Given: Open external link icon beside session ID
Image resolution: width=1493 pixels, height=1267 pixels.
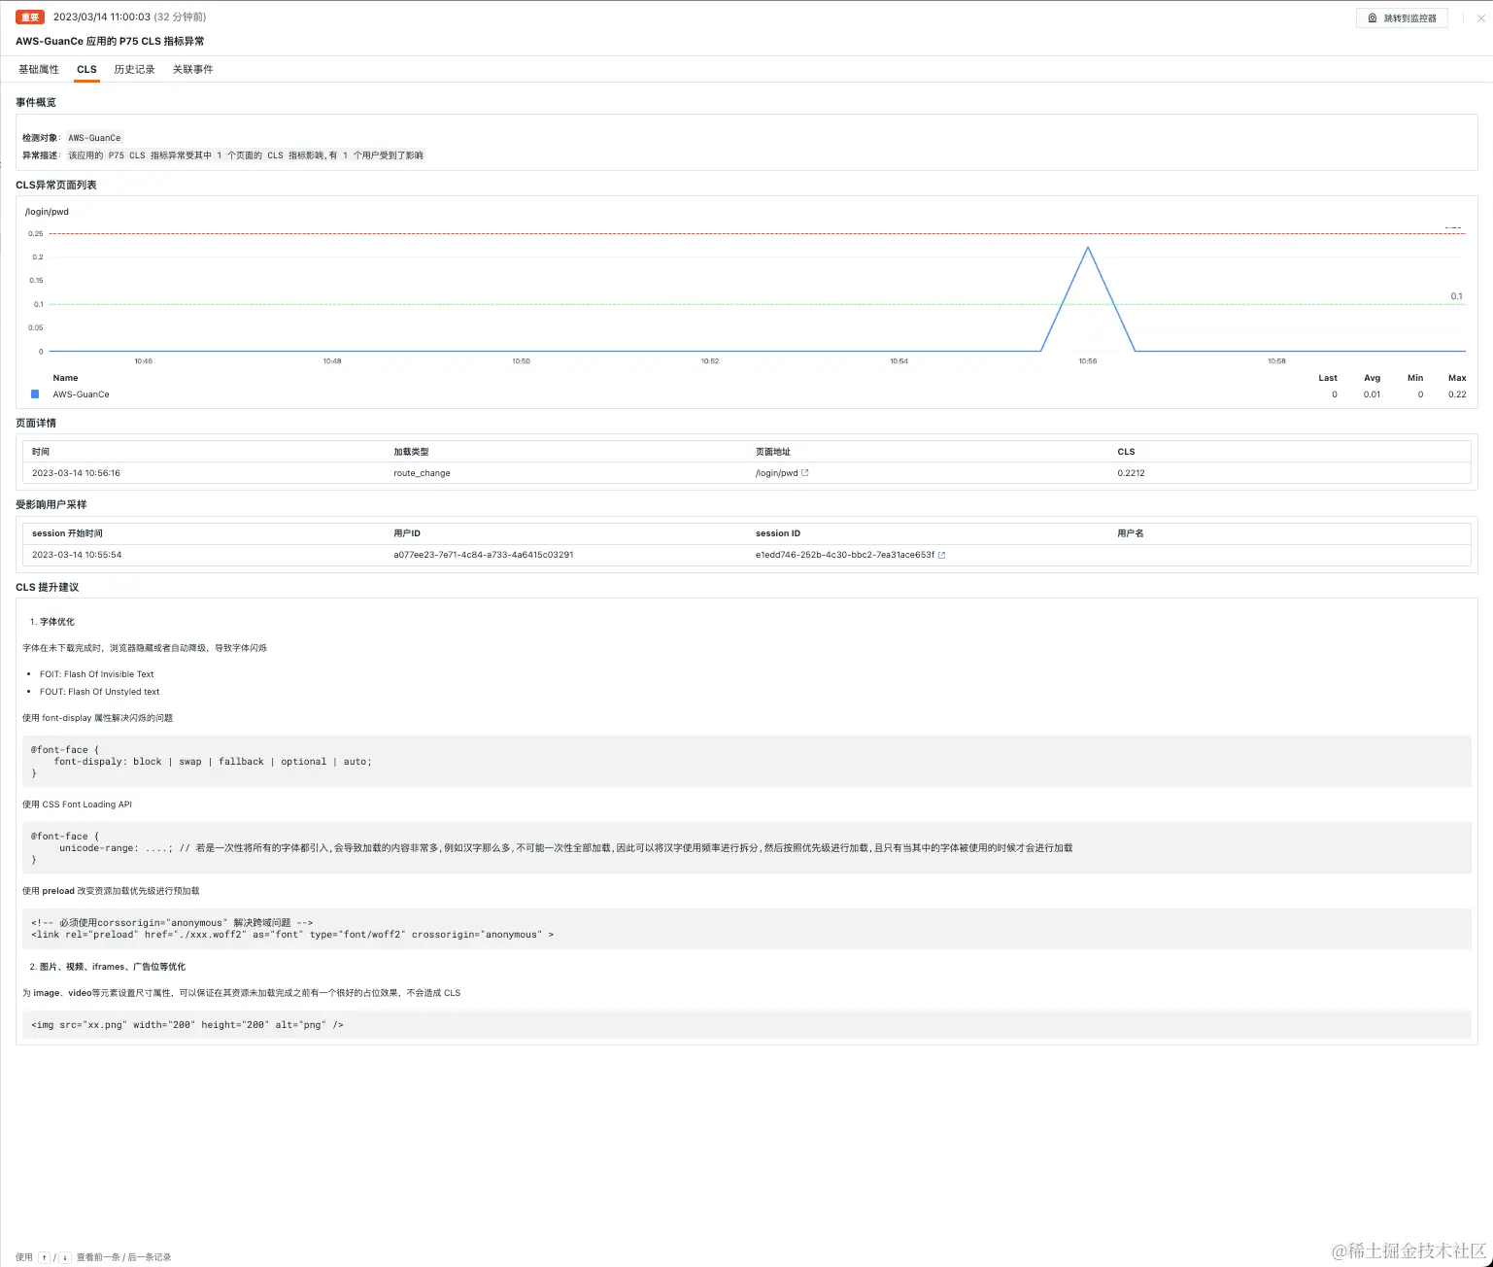Looking at the screenshot, I should click(x=941, y=555).
